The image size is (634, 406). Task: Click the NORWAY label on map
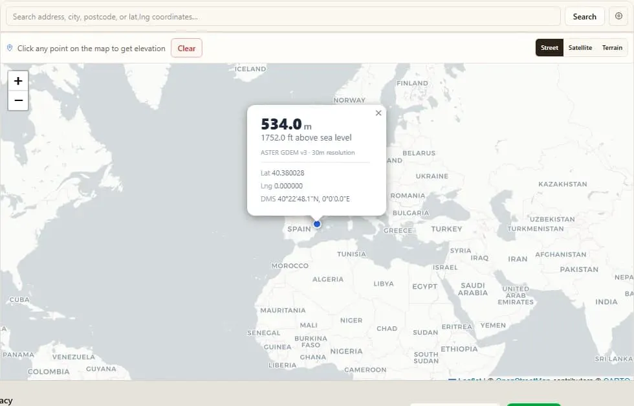349,100
